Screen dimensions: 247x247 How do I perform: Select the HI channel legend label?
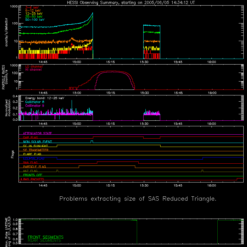[33, 70]
